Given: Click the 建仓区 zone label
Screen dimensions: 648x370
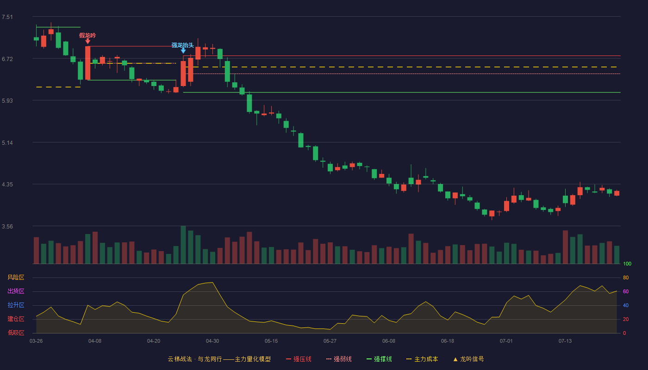Looking at the screenshot, I should pos(16,319).
